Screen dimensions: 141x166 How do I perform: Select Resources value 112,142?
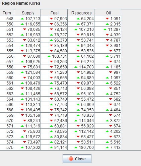click(x=86, y=131)
